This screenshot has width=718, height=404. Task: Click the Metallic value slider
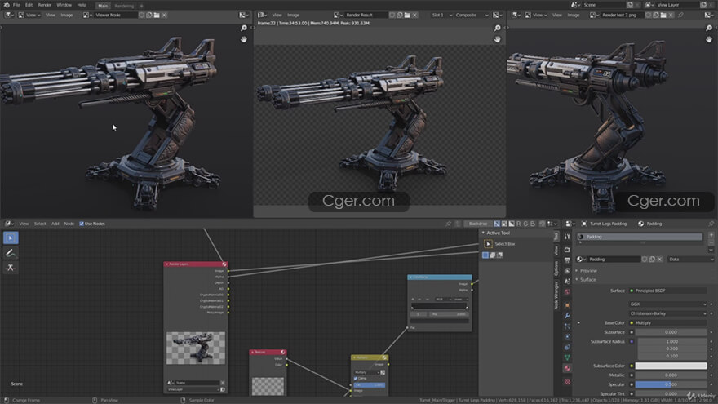pyautogui.click(x=671, y=375)
